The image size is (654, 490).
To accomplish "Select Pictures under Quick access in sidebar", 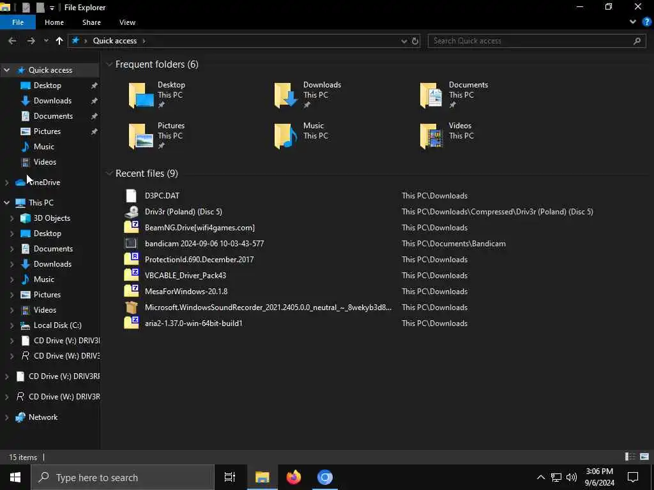I will pos(47,131).
